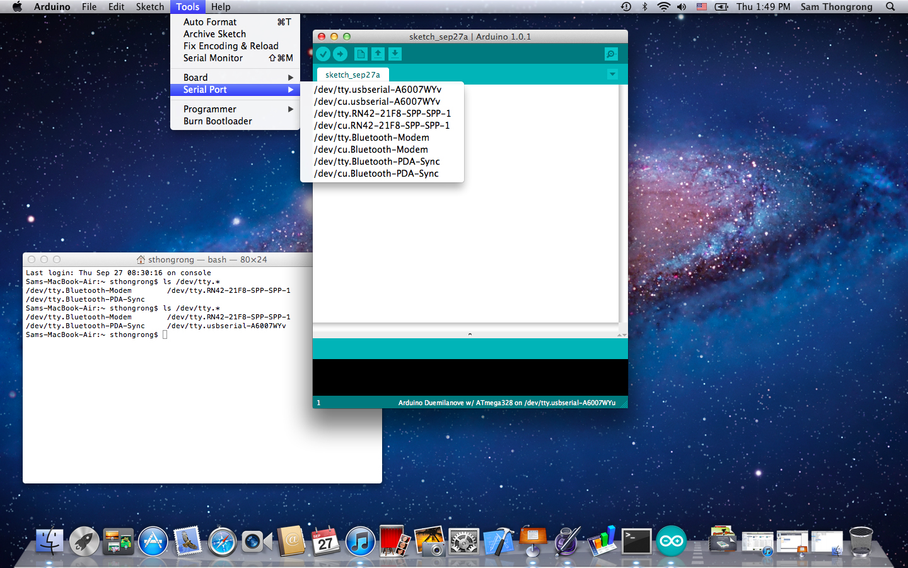Open Serial Monitor from Tools menu
The image size is (908, 568).
pos(235,58)
